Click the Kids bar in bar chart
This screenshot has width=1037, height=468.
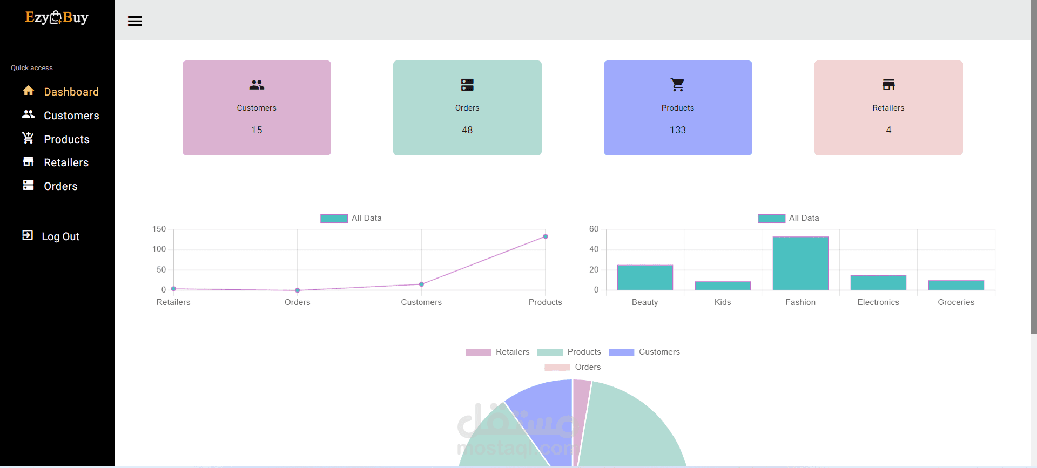pos(723,286)
